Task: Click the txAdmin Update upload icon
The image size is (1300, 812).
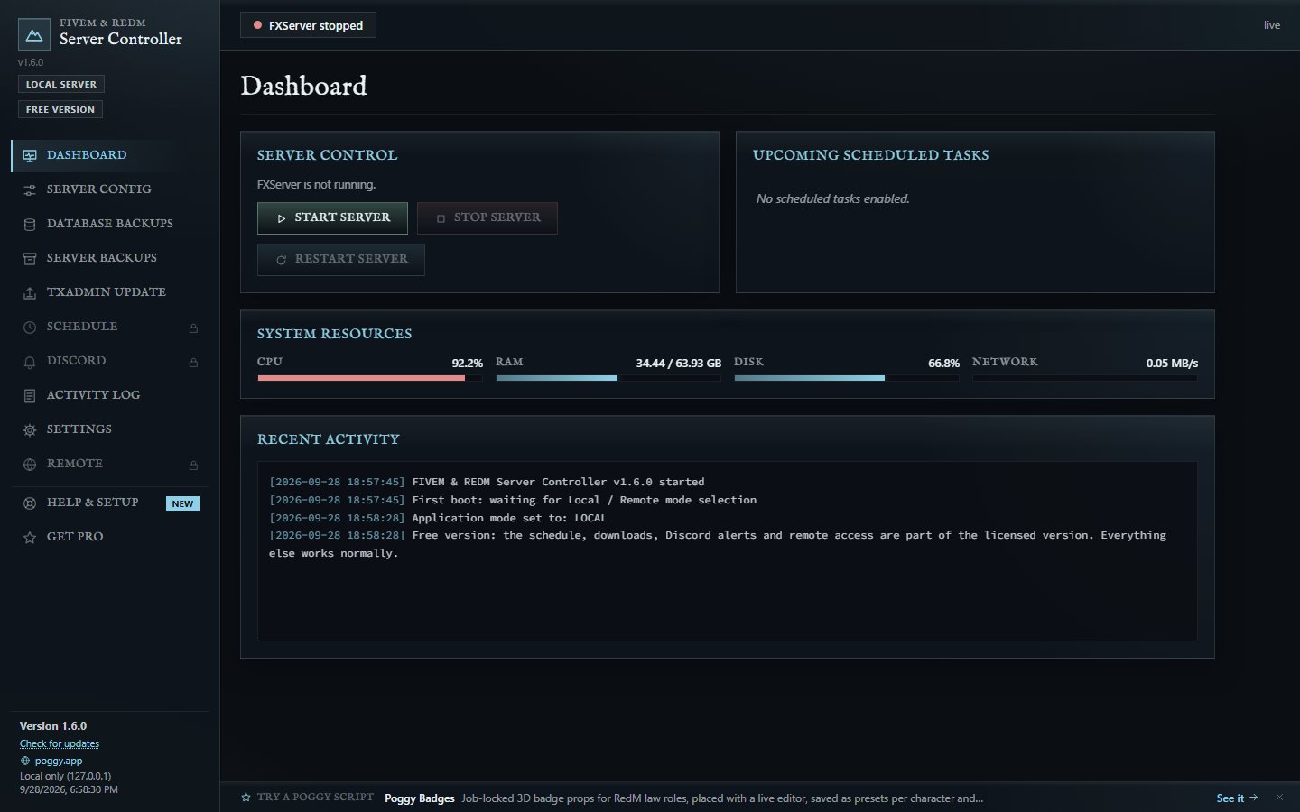Action: coord(30,292)
